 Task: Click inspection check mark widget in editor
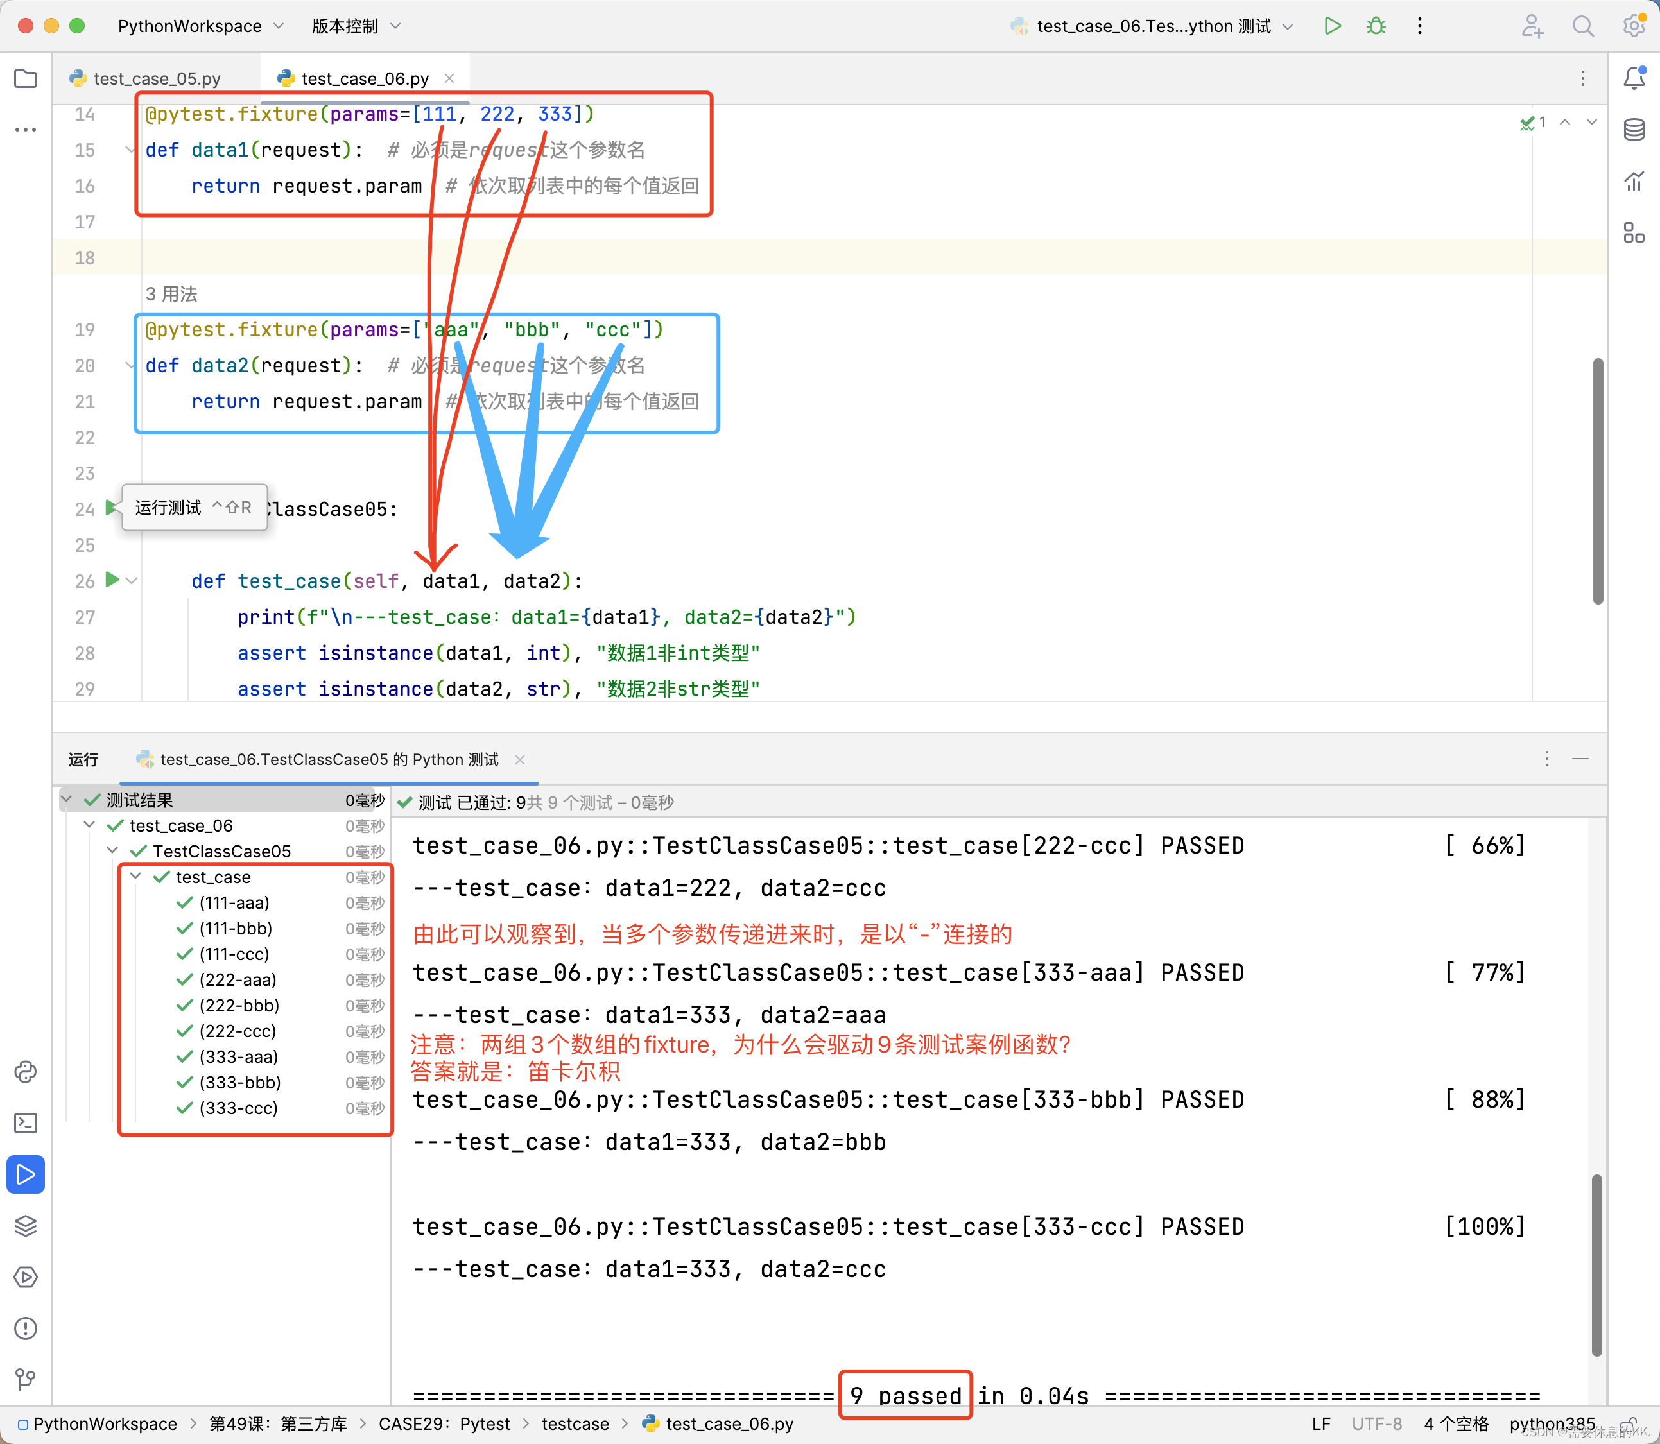click(x=1533, y=123)
